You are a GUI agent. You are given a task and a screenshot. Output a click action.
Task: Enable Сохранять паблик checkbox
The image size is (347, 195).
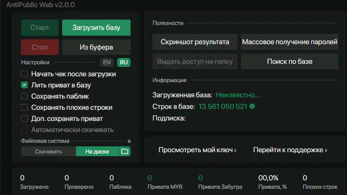[24, 96]
